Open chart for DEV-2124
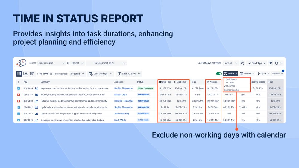 (37, 95)
